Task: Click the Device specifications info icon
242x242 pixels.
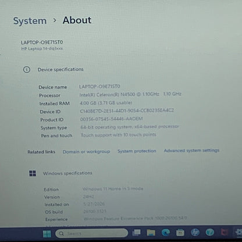Action: tap(27, 69)
